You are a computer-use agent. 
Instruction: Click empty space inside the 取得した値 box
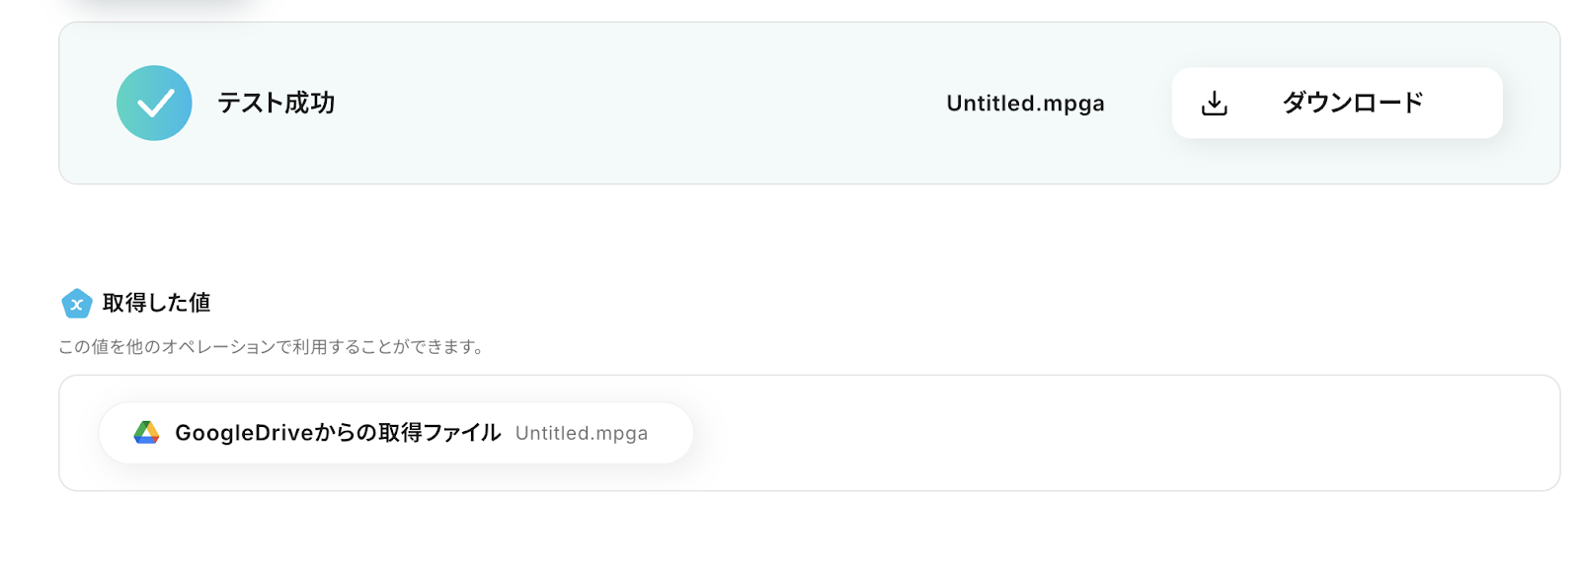1086,434
